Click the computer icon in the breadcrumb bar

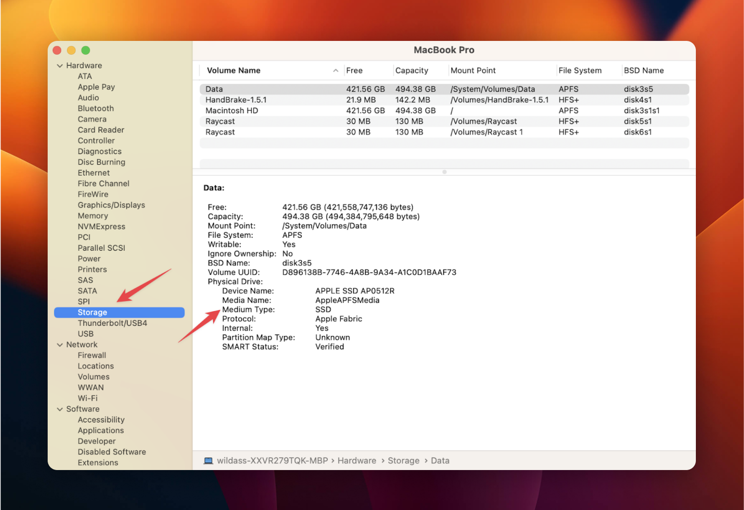208,461
